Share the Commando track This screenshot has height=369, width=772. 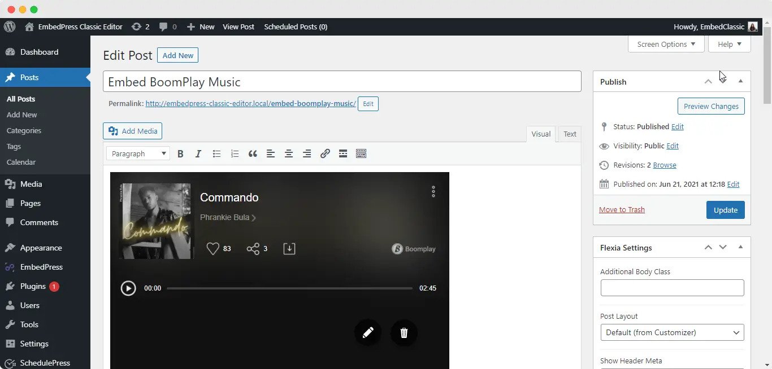[253, 249]
